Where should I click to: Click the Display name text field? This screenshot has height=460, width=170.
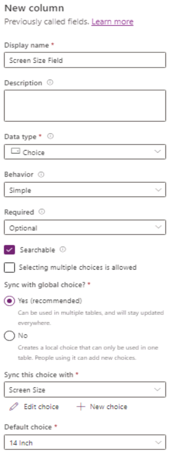85,60
